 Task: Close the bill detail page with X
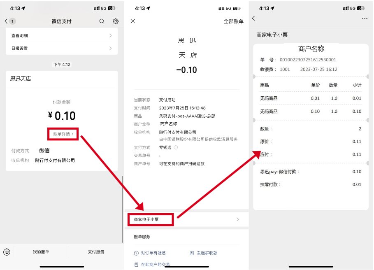(133, 21)
